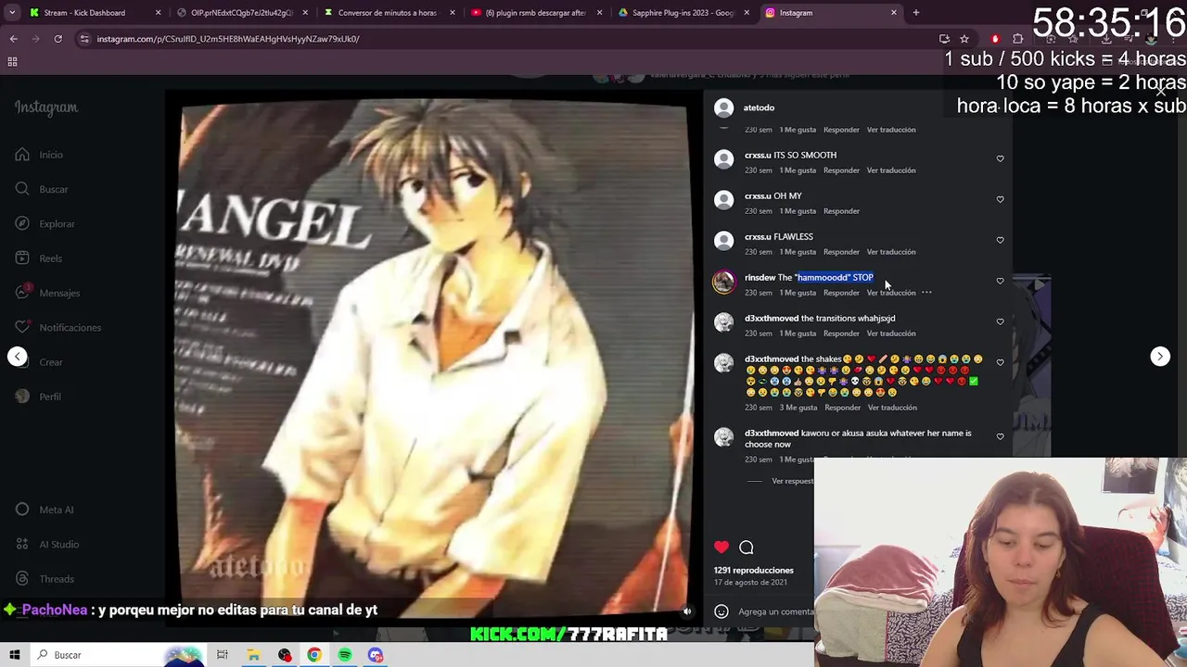Click the Instagram logo

tap(46, 107)
